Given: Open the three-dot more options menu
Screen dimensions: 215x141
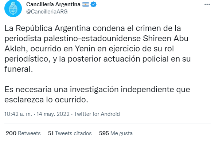Looking at the screenshot, I should (207, 4).
